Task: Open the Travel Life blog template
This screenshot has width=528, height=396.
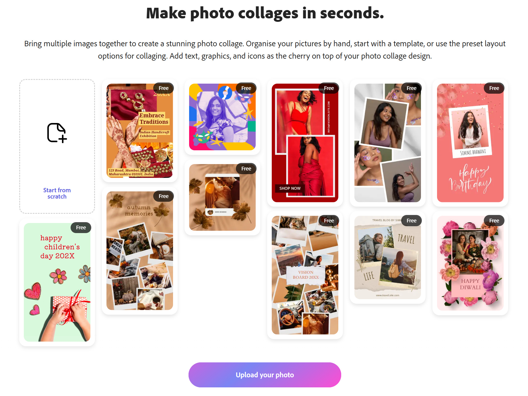Action: 388,257
